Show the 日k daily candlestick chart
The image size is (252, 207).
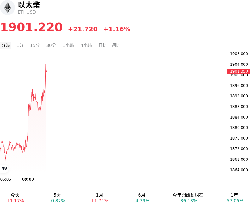coord(102,45)
